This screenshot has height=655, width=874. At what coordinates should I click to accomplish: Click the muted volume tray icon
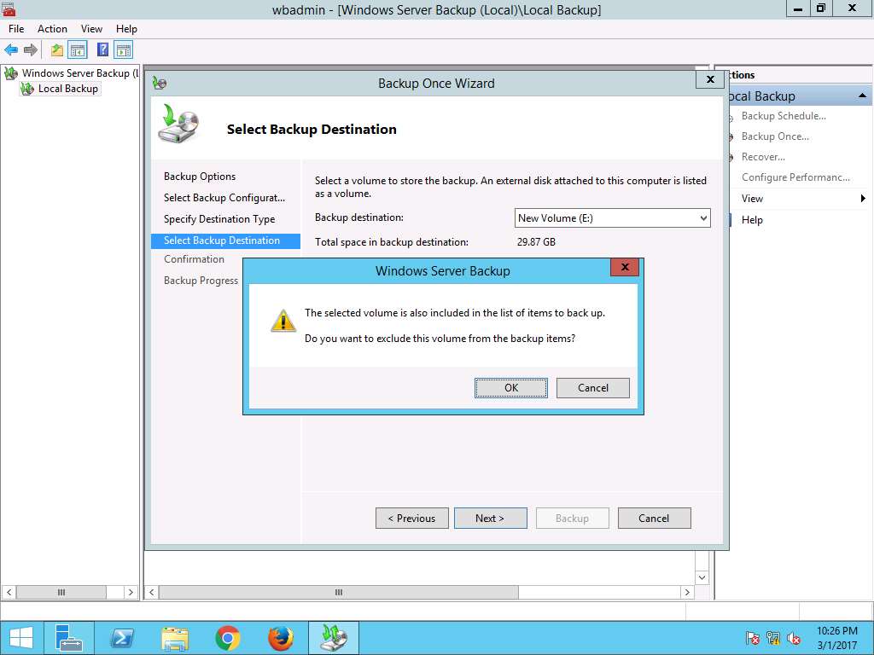coord(794,638)
